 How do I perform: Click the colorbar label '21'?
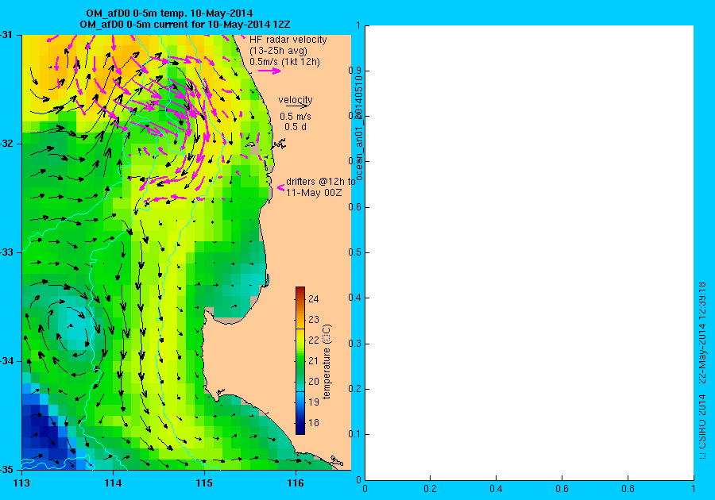pos(314,361)
